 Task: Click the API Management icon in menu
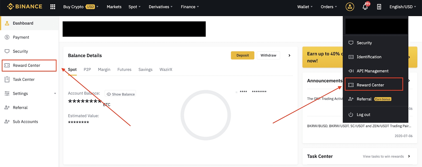coord(351,71)
